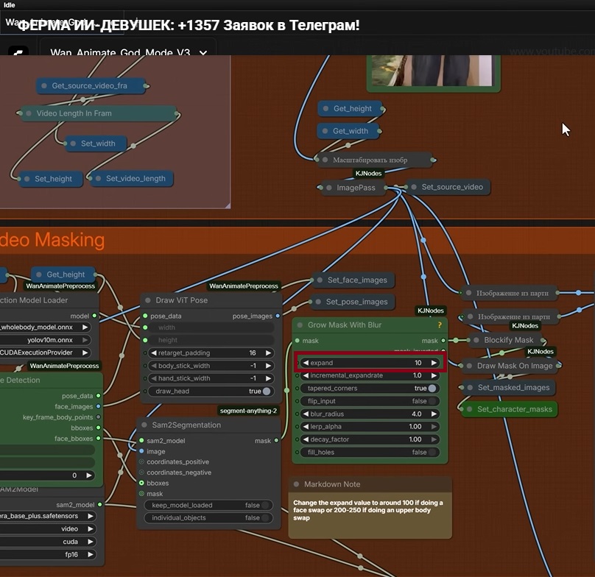
Task: Select the Set_source_video node
Action: (448, 187)
